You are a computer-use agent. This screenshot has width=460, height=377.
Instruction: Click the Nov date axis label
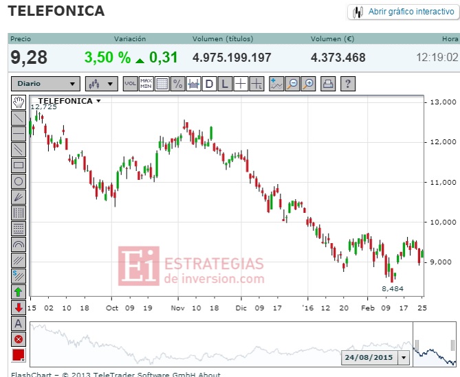178,308
